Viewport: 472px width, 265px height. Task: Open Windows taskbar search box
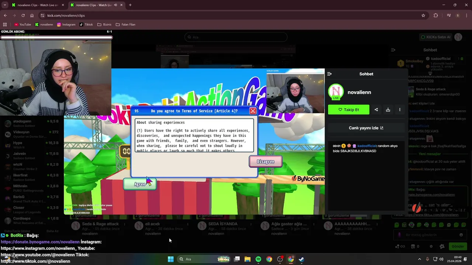point(204,259)
